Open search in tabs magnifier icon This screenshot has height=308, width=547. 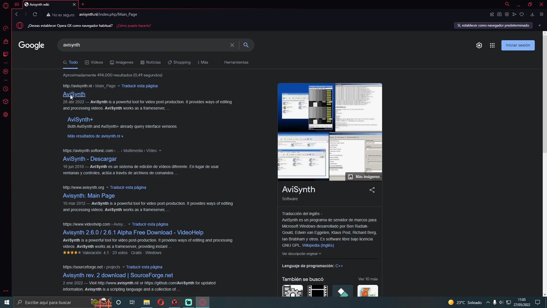[507, 4]
